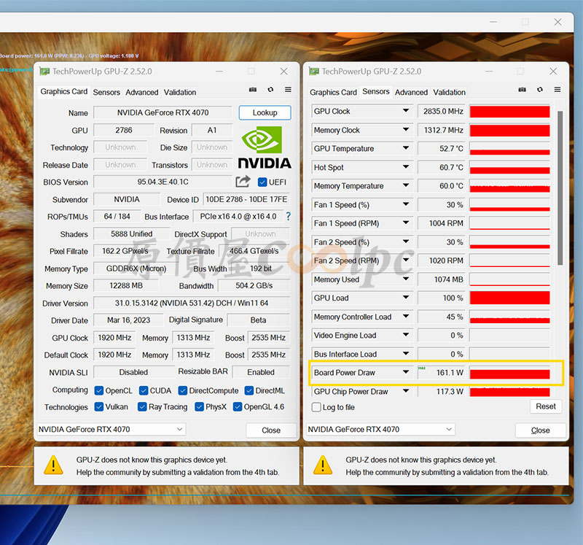
Task: Click GPU-Z app icon in right title bar
Action: pos(314,71)
